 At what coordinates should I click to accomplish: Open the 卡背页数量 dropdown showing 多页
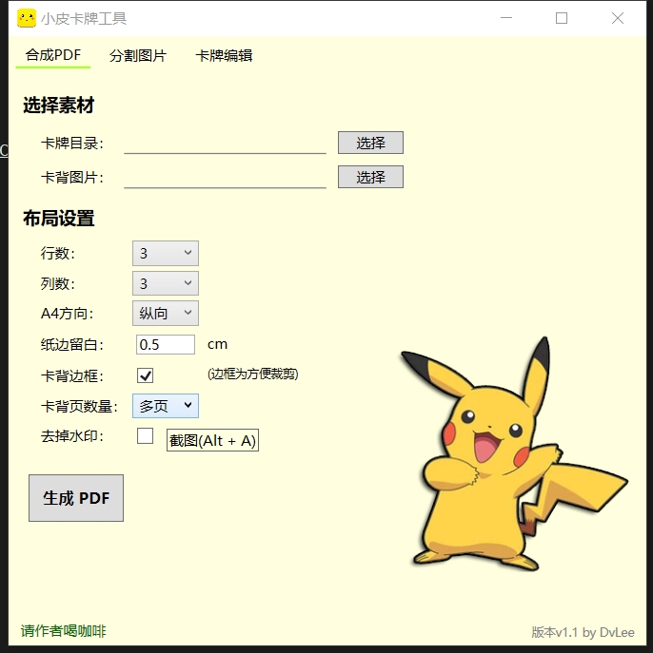pos(166,406)
